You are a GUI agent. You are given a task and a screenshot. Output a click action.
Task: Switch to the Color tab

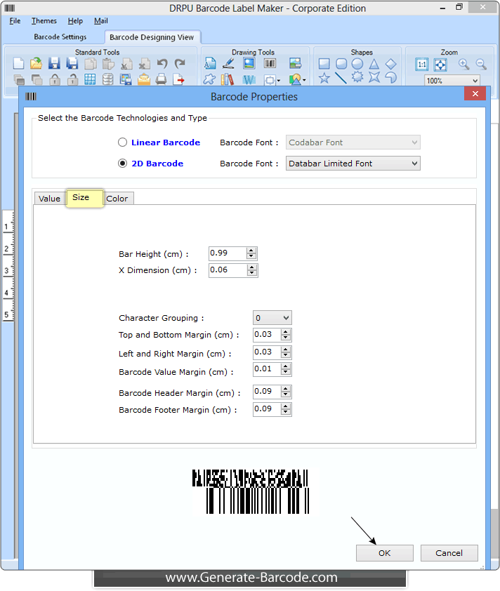point(117,199)
